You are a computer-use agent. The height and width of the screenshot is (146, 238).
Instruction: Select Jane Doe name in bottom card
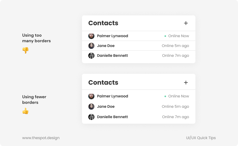click(x=106, y=106)
